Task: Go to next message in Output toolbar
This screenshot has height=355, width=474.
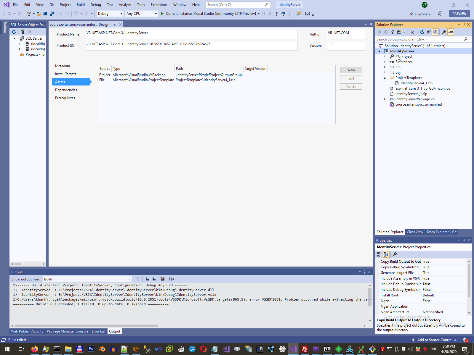Action: click(154, 279)
